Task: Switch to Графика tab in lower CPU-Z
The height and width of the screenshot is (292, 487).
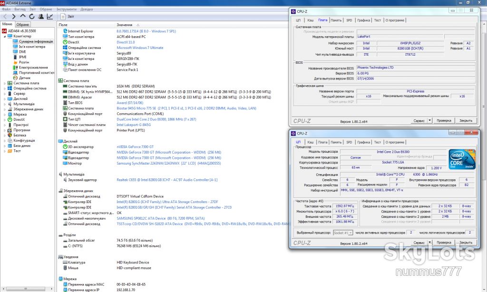Action: 363,142
